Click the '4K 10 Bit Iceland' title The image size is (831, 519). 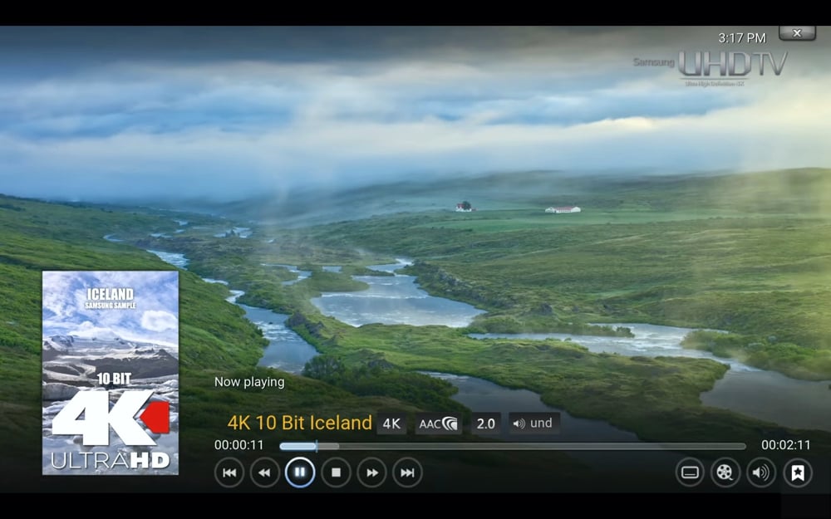(299, 423)
